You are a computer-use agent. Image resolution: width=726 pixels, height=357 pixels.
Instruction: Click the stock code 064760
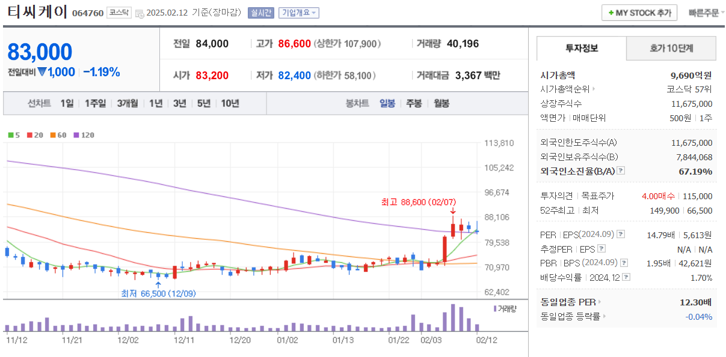click(x=88, y=13)
